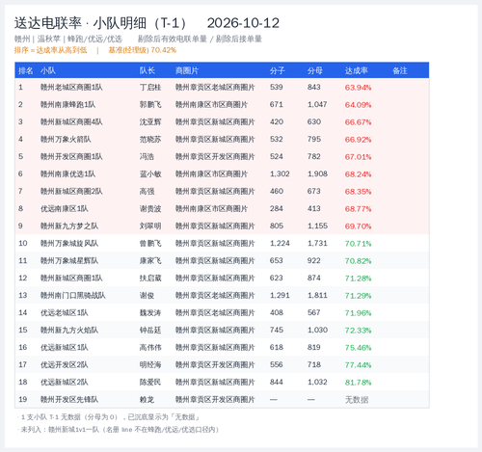Select team name 优远新城区2队
The image size is (482, 452).
coord(65,382)
